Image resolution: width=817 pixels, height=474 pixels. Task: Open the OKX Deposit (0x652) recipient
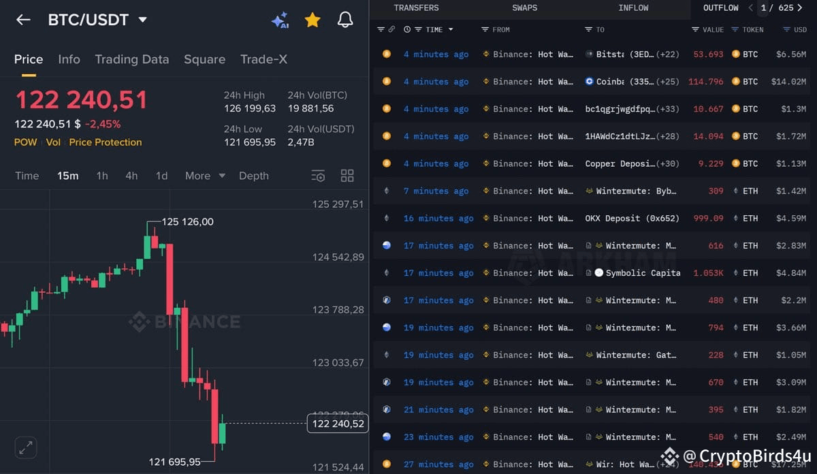click(x=632, y=218)
